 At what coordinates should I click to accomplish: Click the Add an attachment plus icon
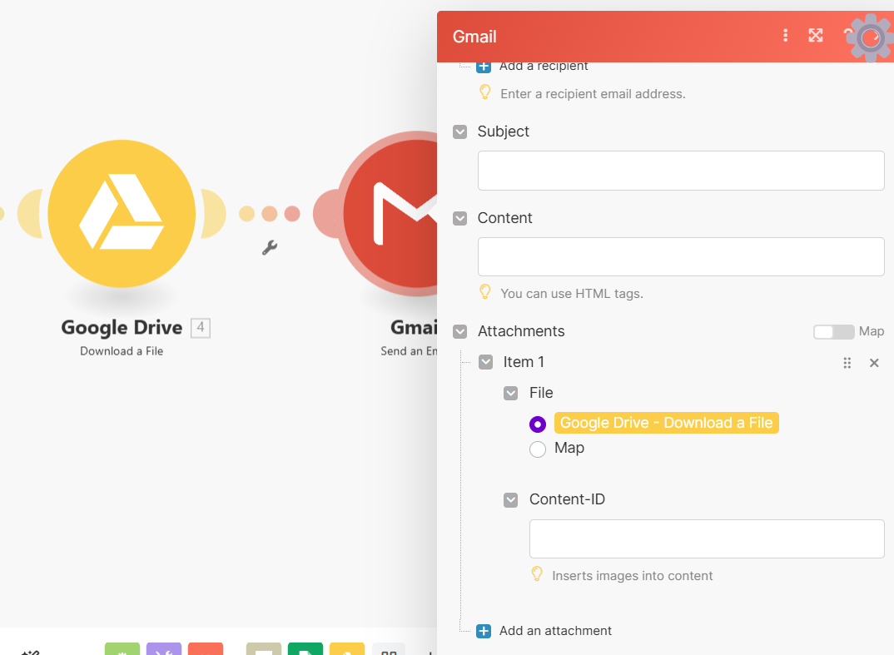[x=484, y=631]
